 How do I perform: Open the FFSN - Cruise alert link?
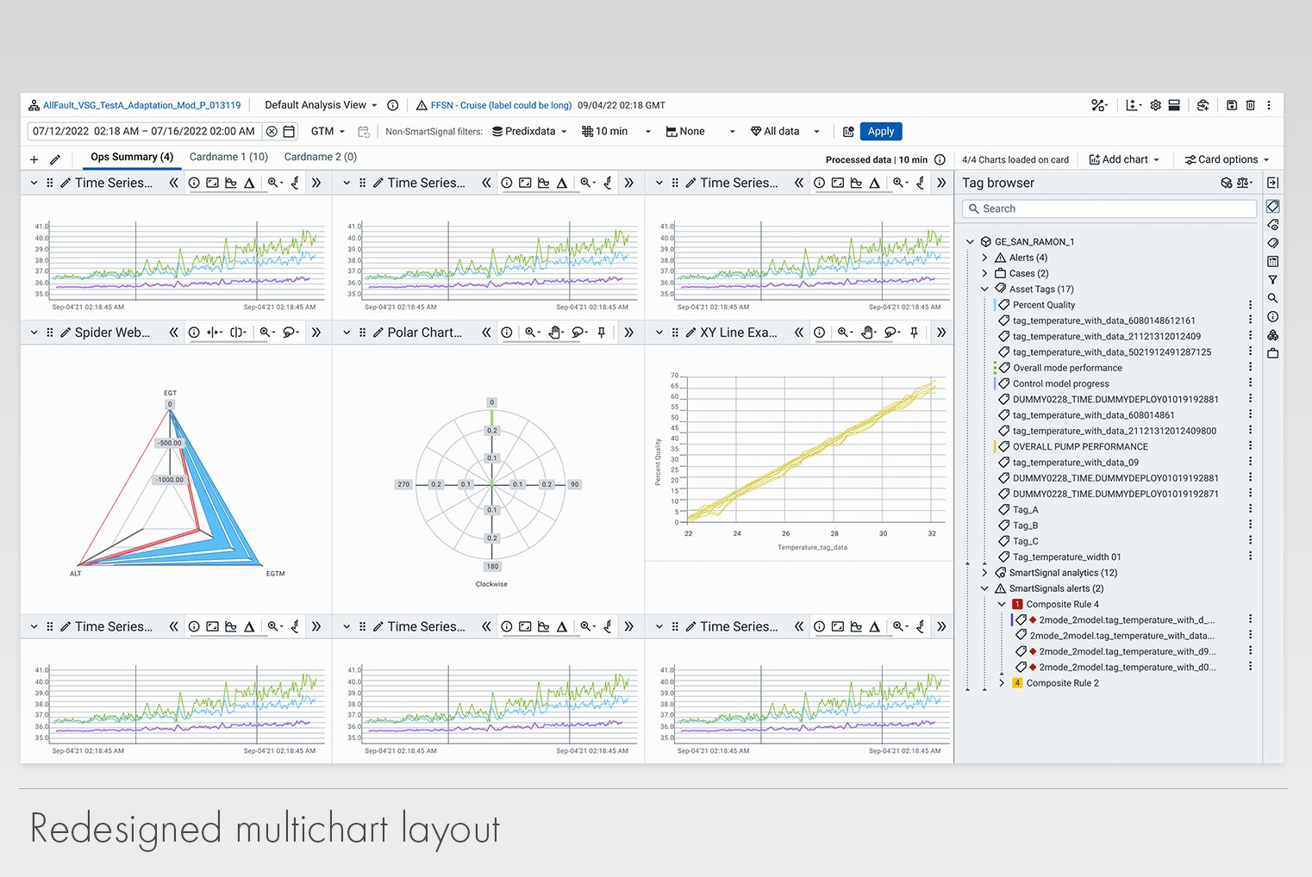501,105
